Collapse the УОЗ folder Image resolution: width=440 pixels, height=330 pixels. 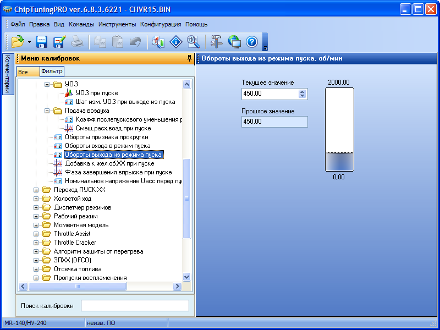coord(47,84)
